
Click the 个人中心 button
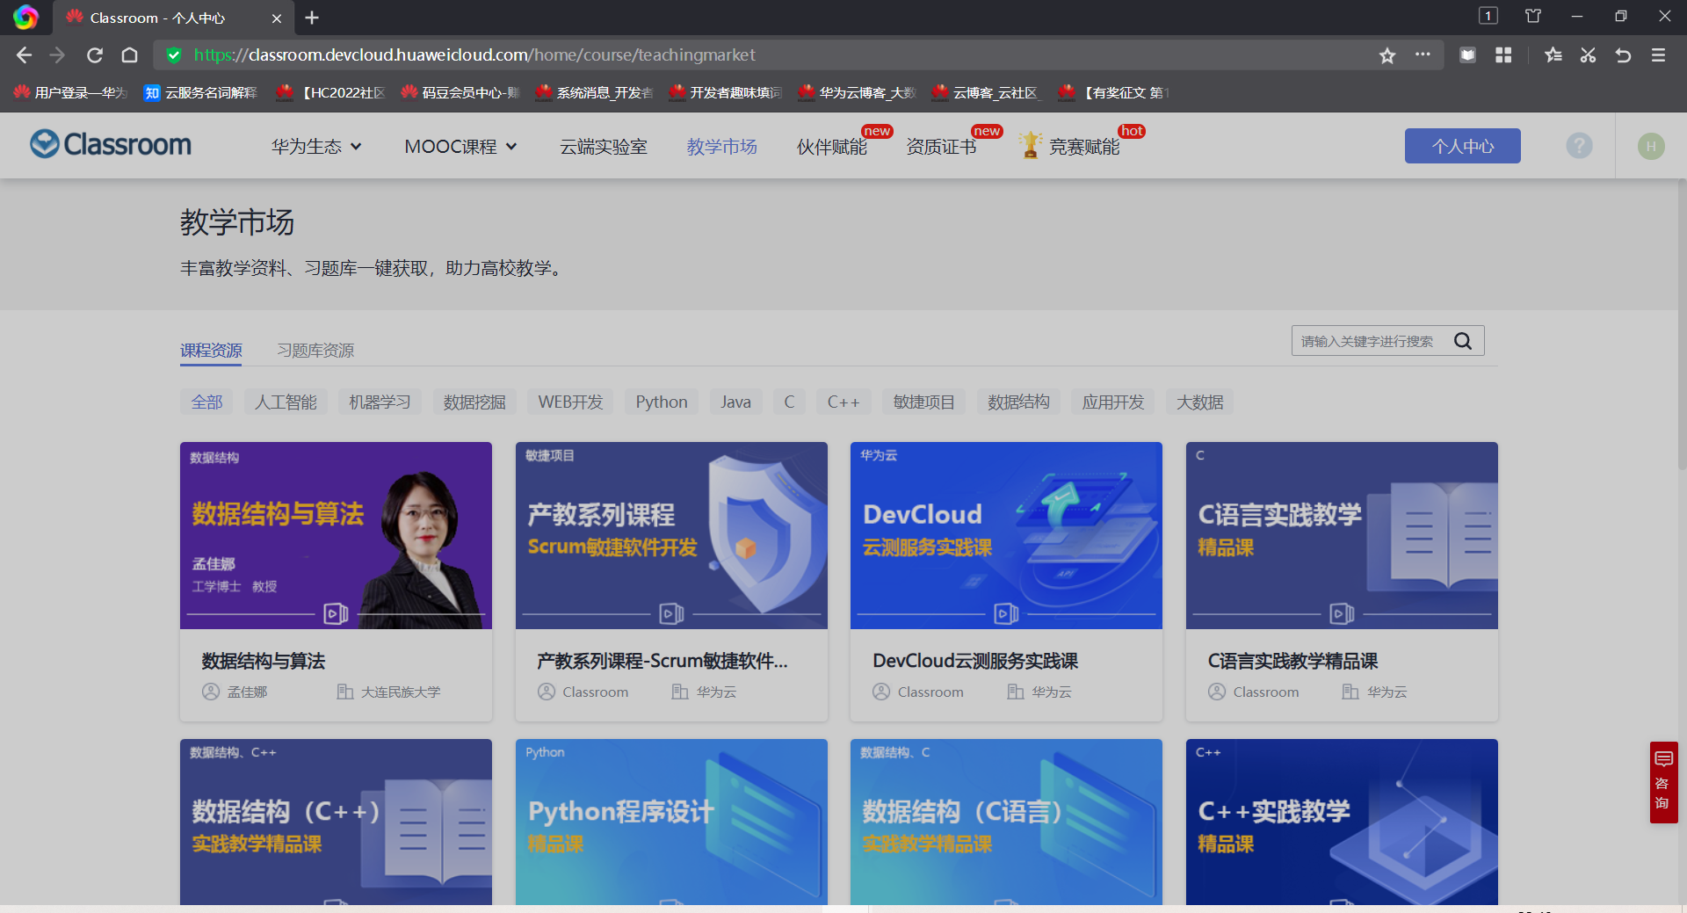[1463, 146]
